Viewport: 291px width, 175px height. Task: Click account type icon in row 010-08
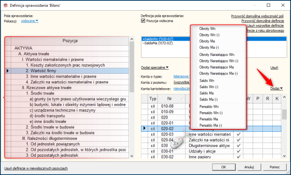point(153,106)
